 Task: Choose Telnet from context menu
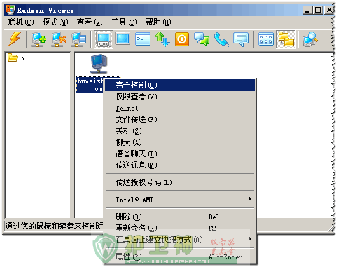180,108
